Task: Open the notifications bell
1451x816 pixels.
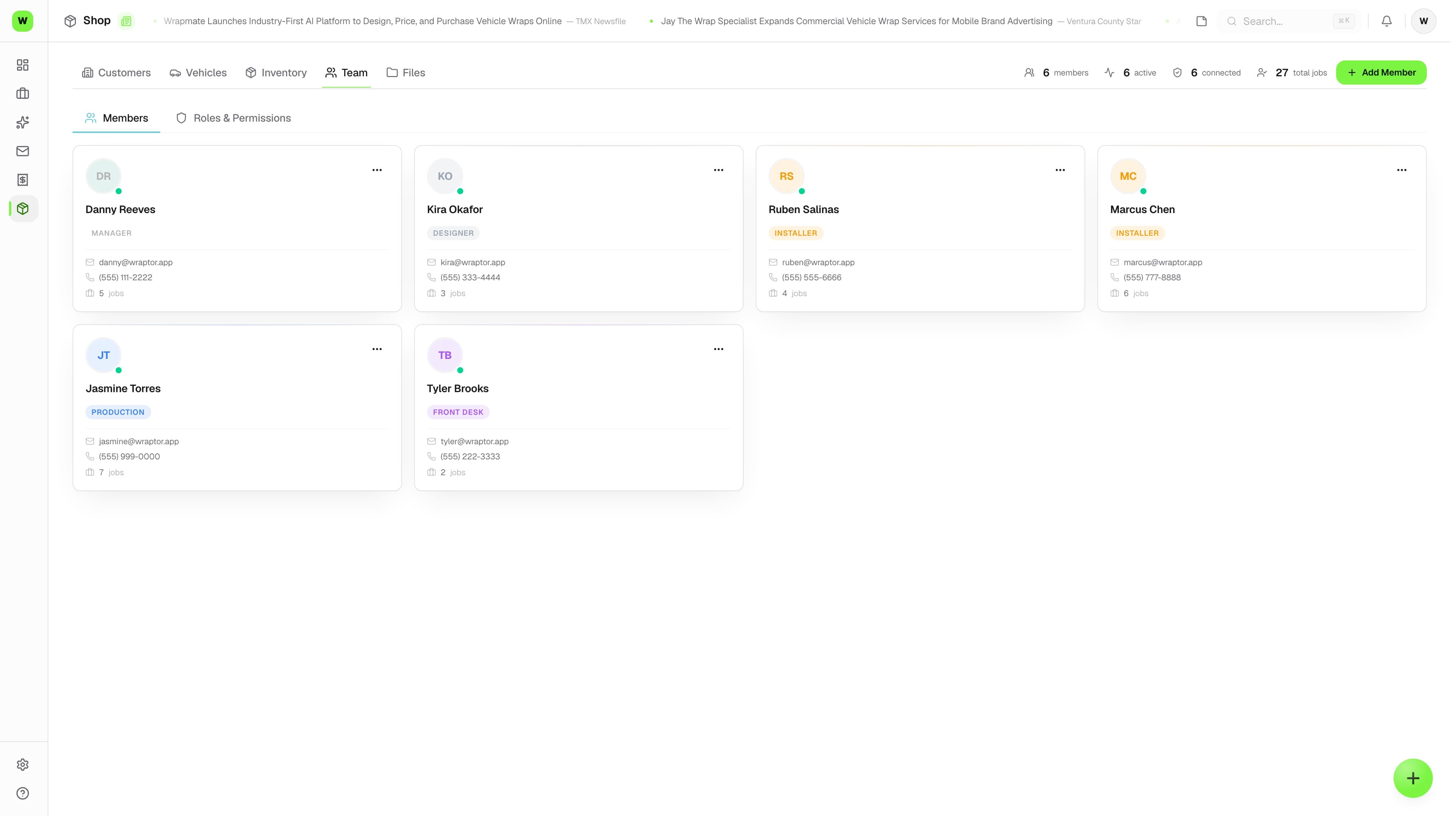Action: tap(1387, 21)
